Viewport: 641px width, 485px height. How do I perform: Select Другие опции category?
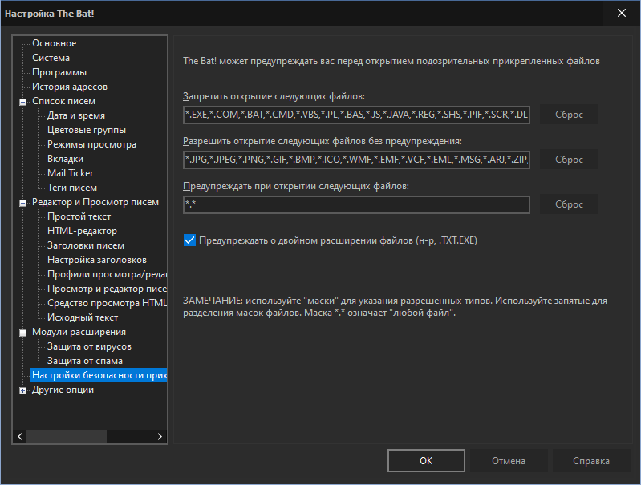63,390
